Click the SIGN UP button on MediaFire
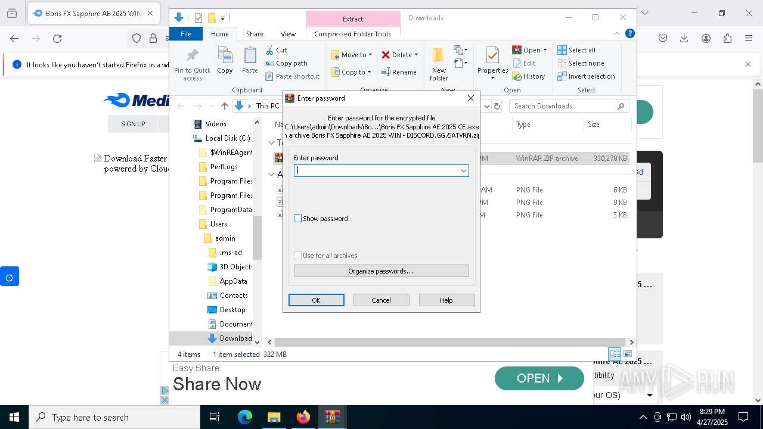 point(133,124)
